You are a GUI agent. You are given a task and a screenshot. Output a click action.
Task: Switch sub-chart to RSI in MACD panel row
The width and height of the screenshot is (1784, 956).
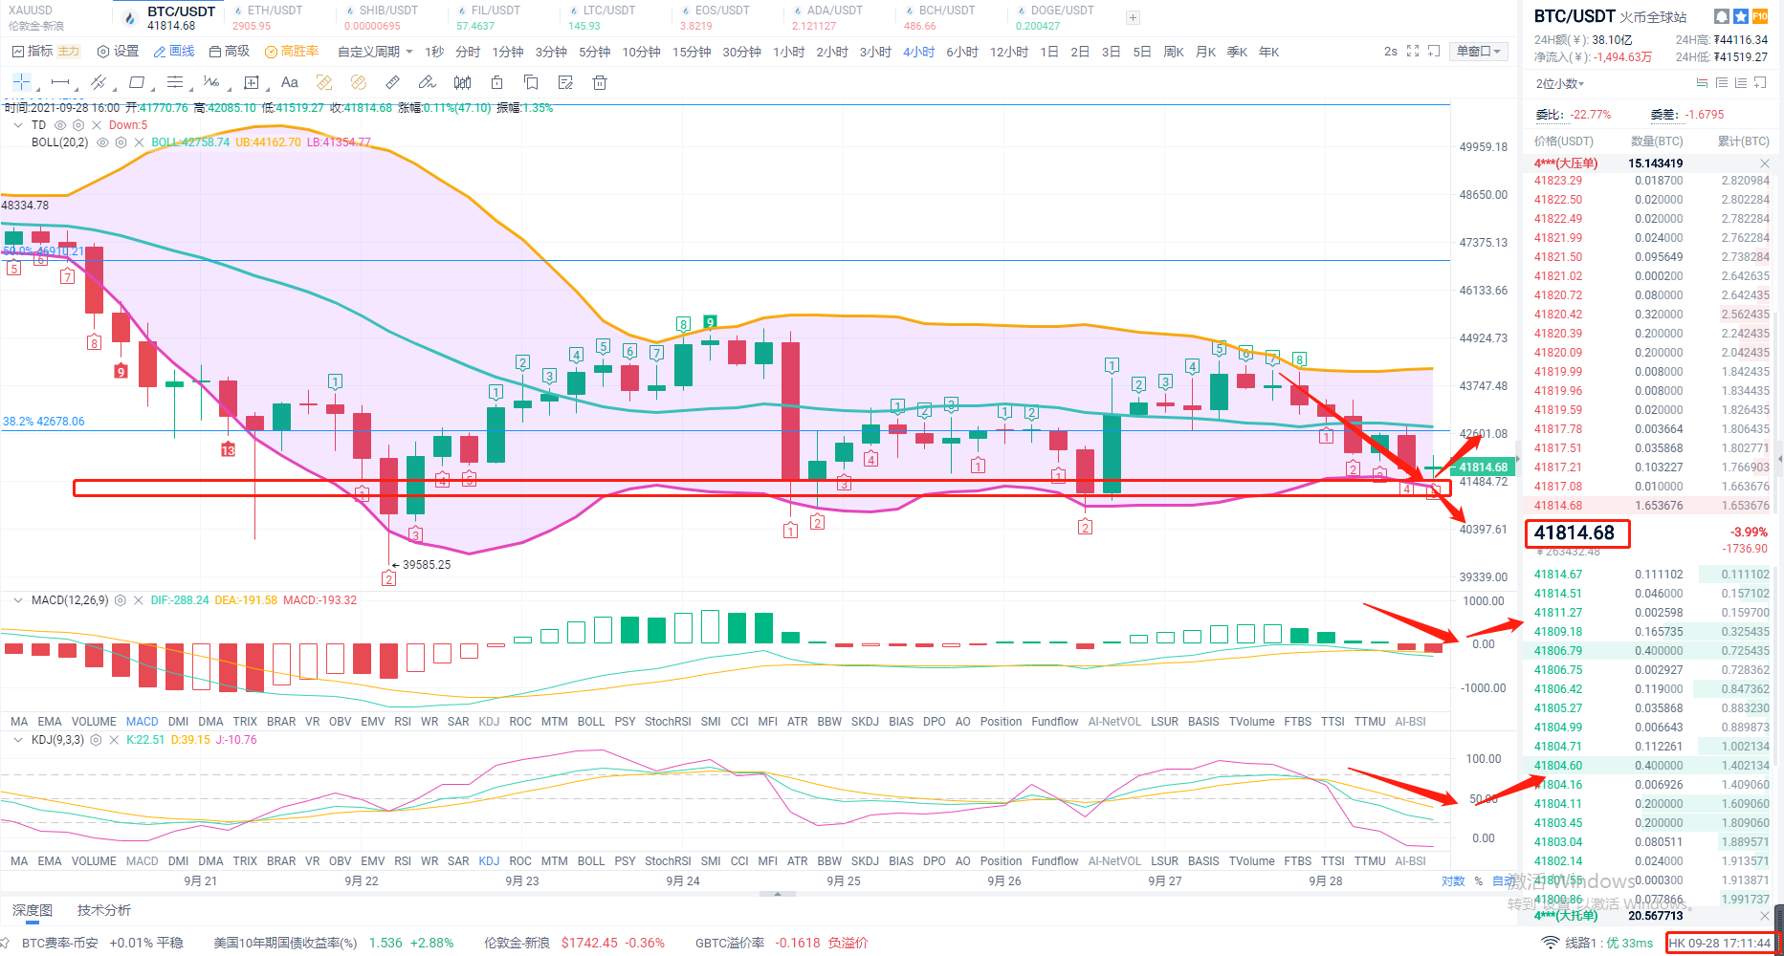403,722
